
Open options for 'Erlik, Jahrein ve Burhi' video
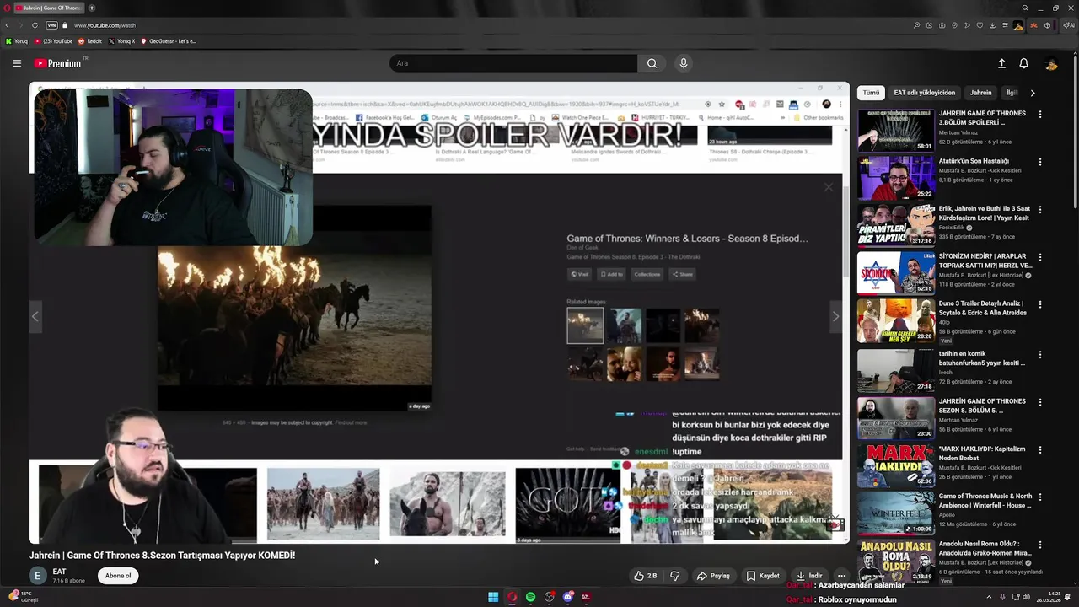point(1039,210)
